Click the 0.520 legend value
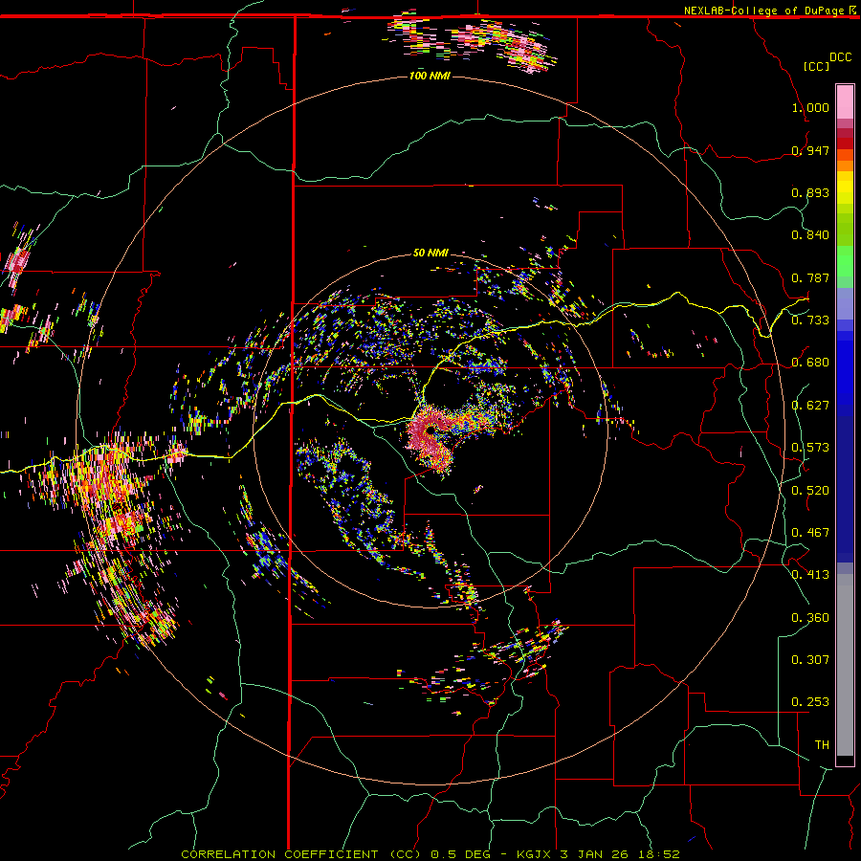The height and width of the screenshot is (861, 861). point(810,491)
